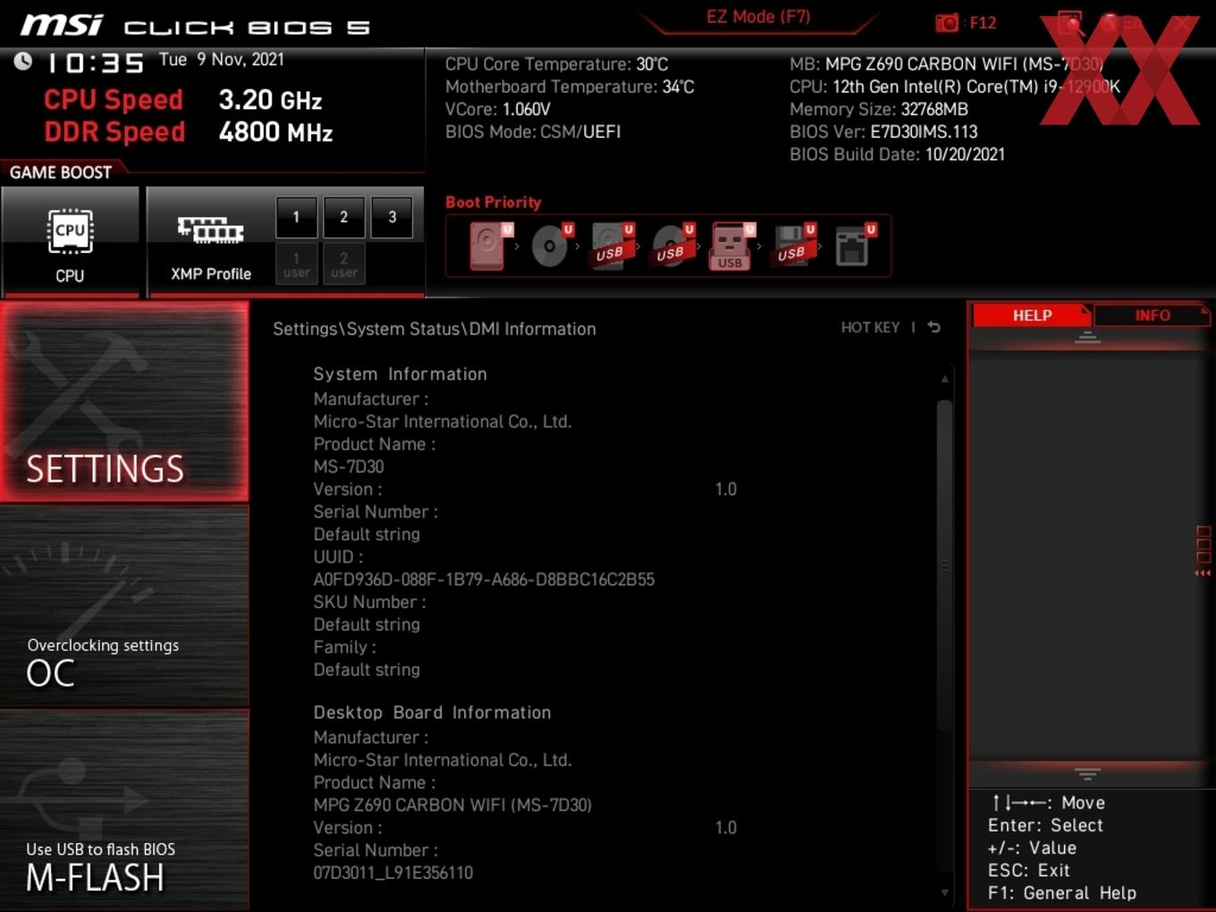The image size is (1216, 912).
Task: Open the BIOS search magnifier icon
Action: (x=1070, y=23)
